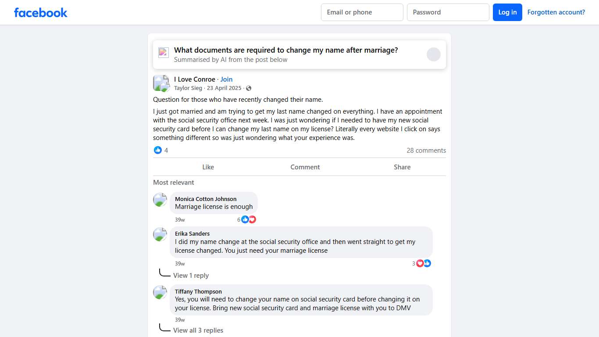Click Erika Sanders' profile picture
Screen dimensions: 599x337
click(x=160, y=234)
